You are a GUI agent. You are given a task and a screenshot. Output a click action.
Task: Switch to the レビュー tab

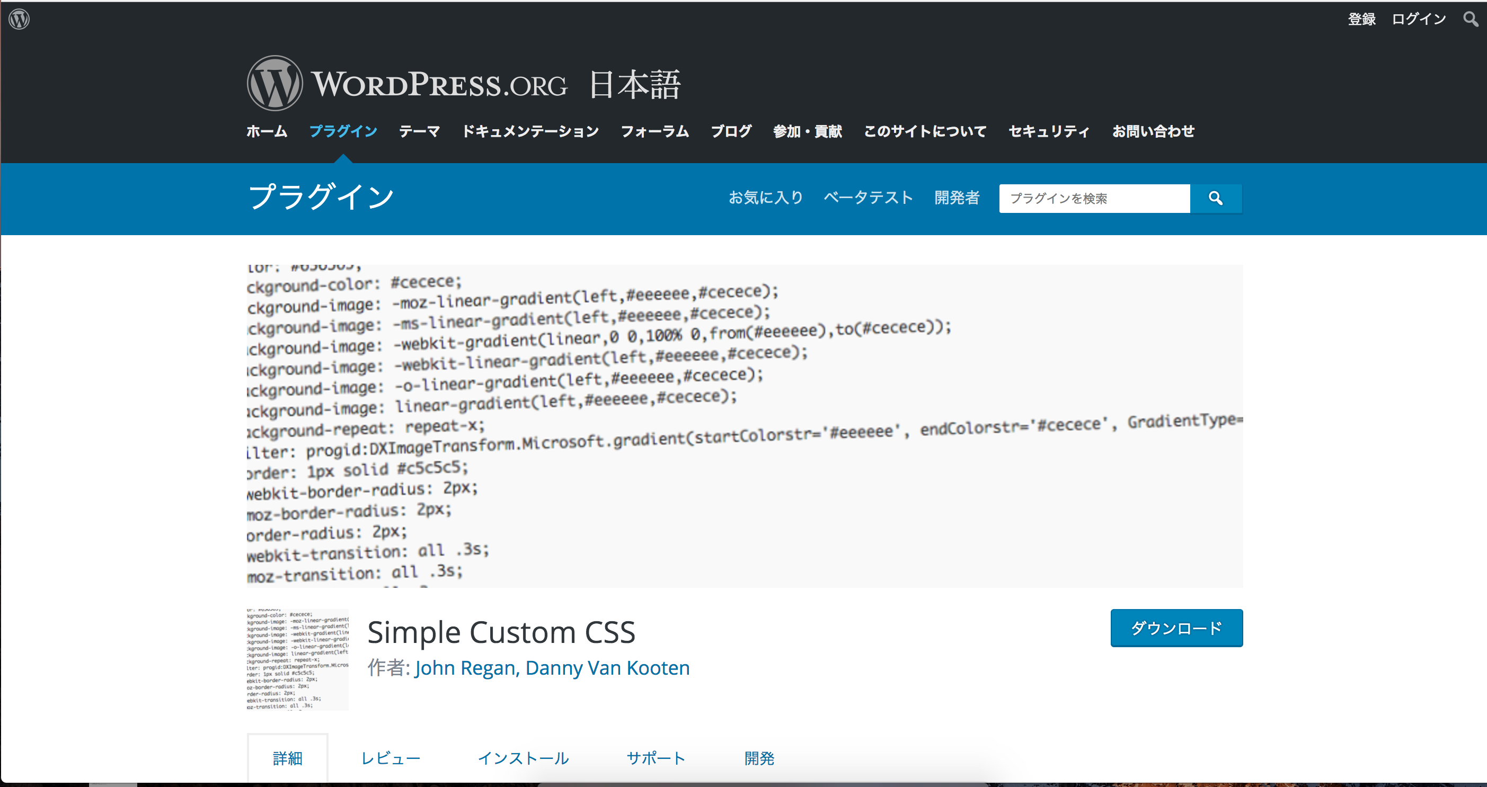(391, 758)
